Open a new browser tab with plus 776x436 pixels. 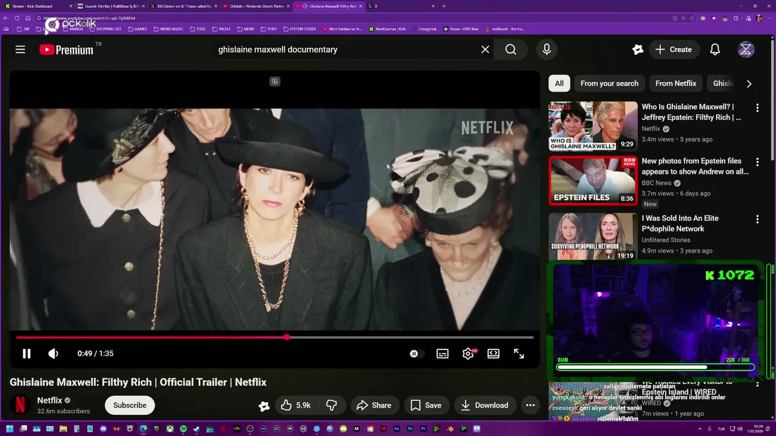click(444, 6)
